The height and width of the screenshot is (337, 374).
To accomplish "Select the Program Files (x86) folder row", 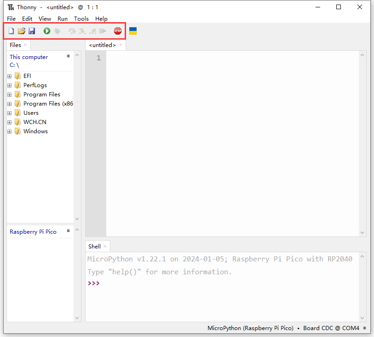I will (x=40, y=104).
